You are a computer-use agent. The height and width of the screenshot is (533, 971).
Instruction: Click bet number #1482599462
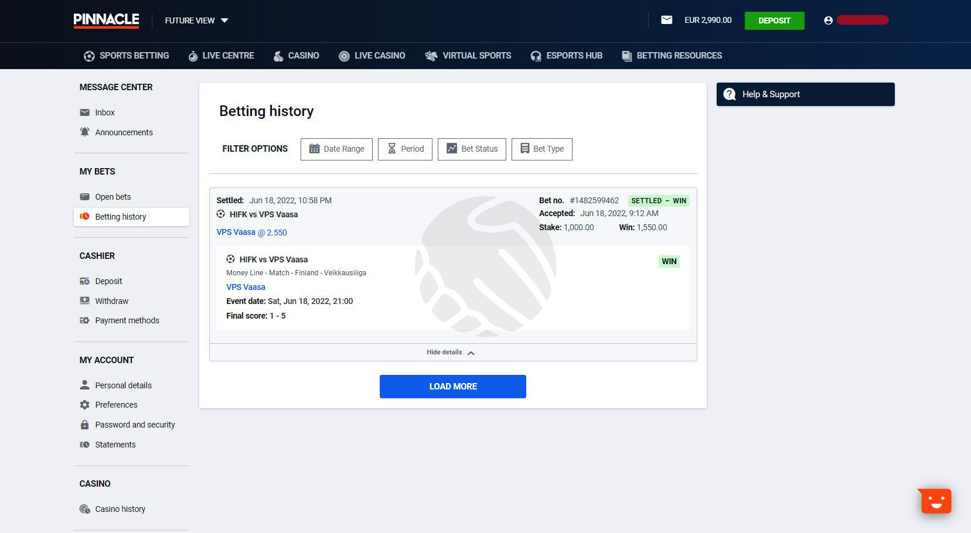(594, 200)
